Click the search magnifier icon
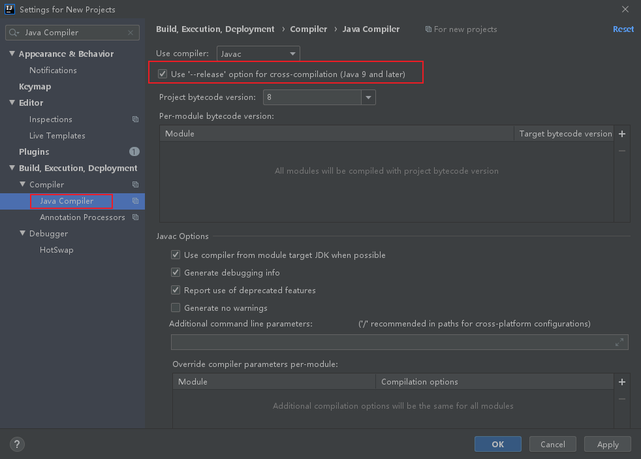641x459 pixels. [14, 33]
